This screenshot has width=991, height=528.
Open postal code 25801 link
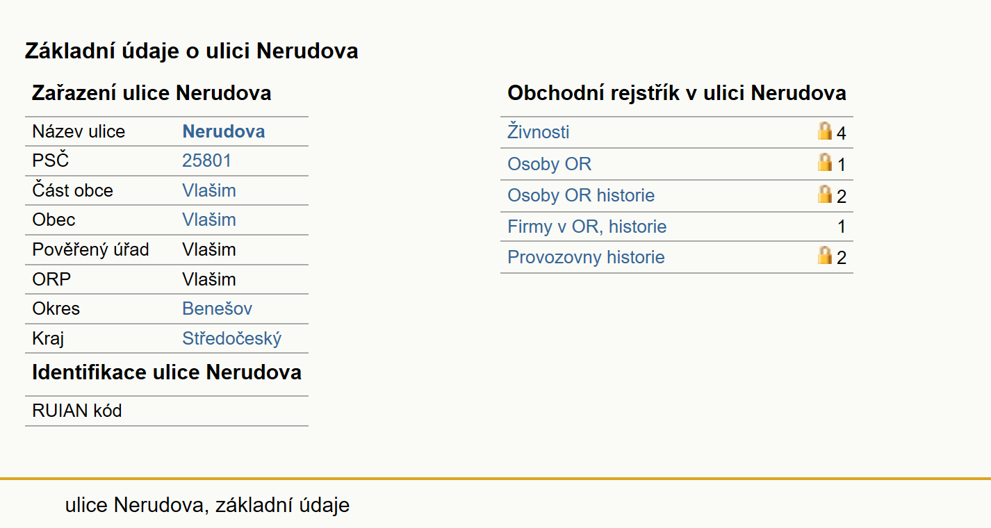click(x=207, y=161)
